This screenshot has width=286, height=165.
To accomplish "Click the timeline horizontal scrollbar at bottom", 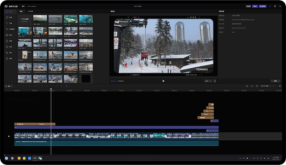I will tap(143, 155).
